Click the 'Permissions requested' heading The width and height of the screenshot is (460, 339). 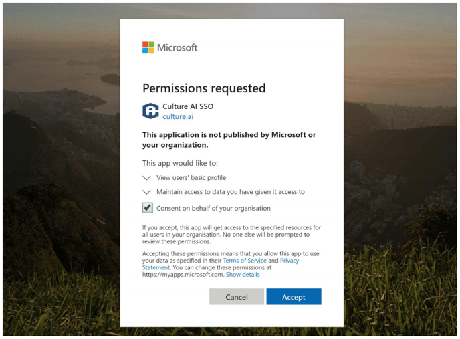204,88
